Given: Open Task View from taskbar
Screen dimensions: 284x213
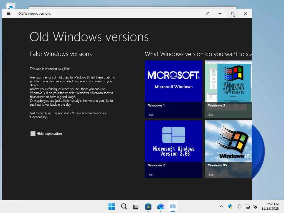Looking at the screenshot, I should 135,207.
